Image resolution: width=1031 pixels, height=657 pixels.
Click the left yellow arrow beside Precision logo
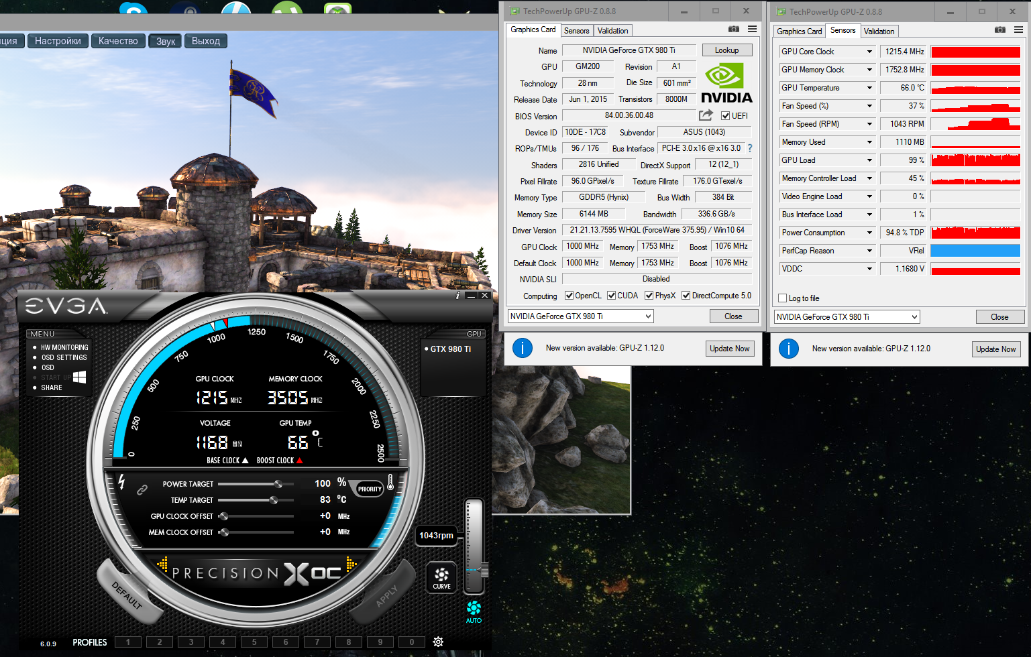click(162, 564)
